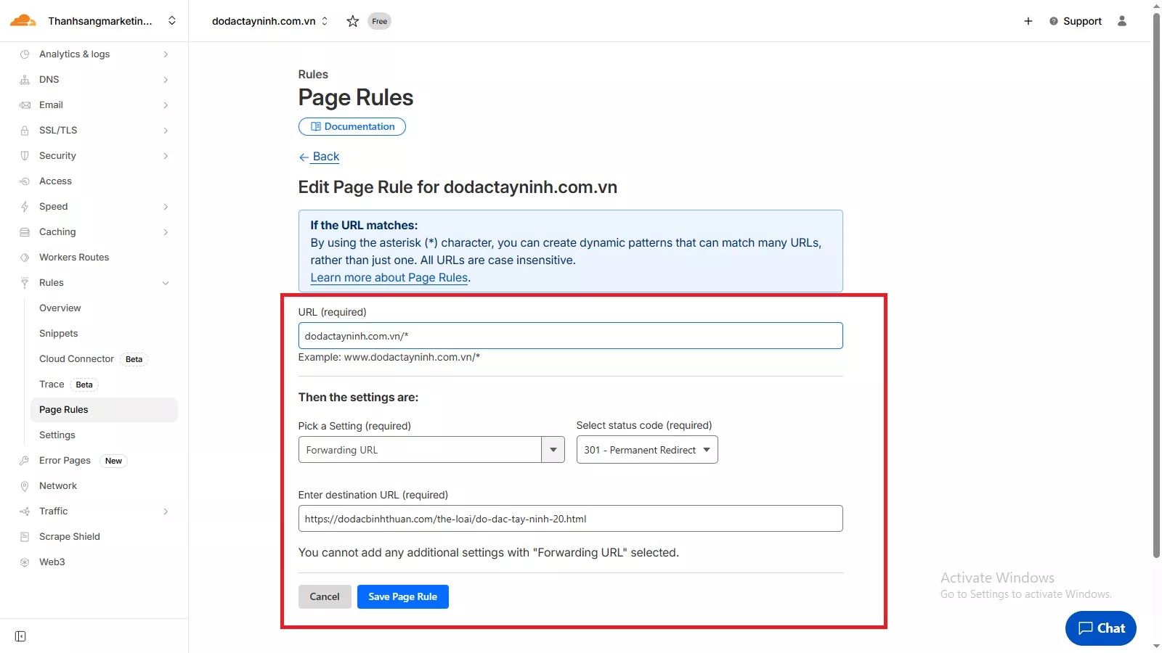Click the DNS icon in sidebar
The width and height of the screenshot is (1162, 653).
click(25, 80)
